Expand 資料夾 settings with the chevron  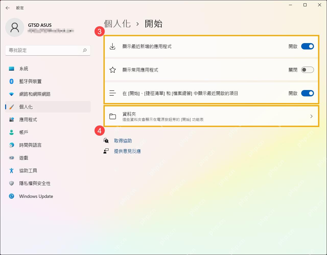click(x=311, y=116)
